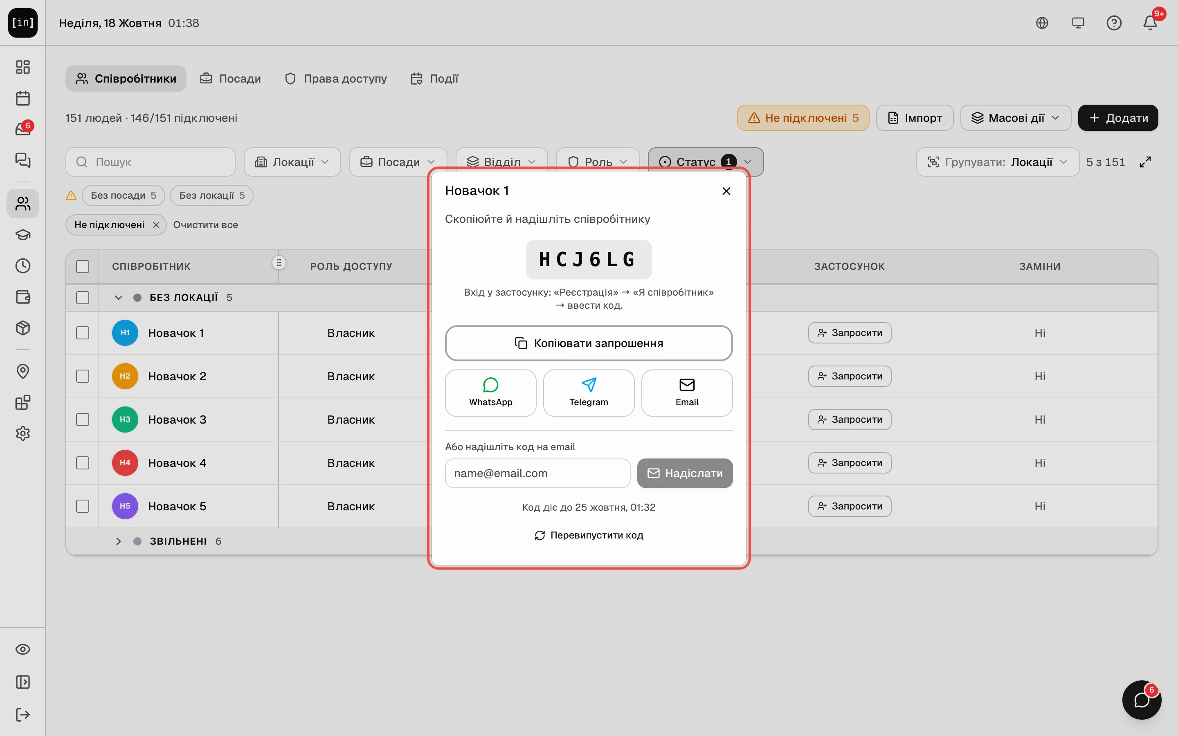The height and width of the screenshot is (736, 1178).
Task: Open the settings gear in sidebar
Action: (x=23, y=433)
